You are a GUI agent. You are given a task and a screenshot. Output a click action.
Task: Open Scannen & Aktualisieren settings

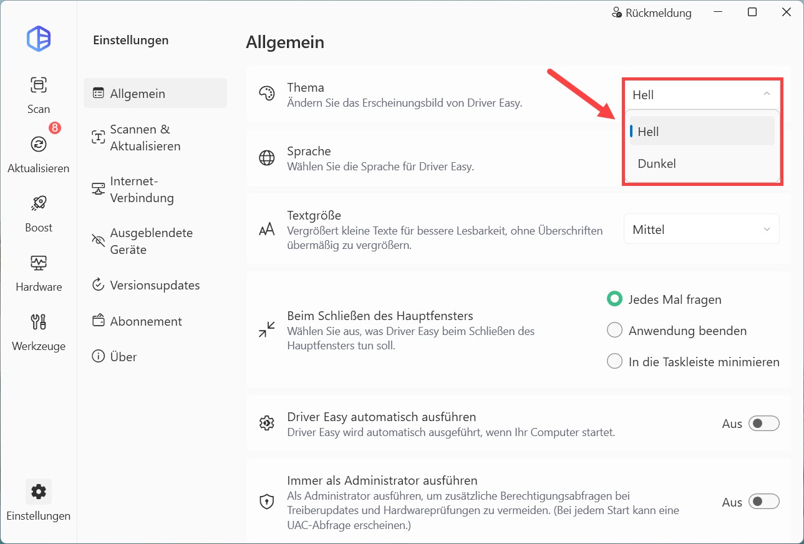pos(155,138)
